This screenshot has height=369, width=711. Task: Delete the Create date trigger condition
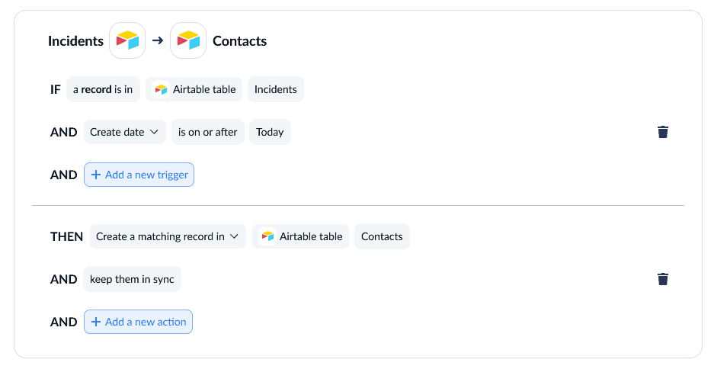click(662, 132)
